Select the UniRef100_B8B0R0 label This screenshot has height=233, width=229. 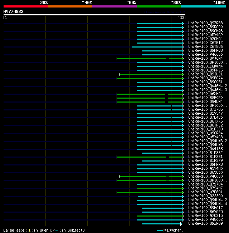coord(205,98)
